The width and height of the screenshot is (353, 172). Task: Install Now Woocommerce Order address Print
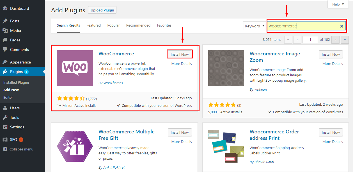tap(331, 132)
